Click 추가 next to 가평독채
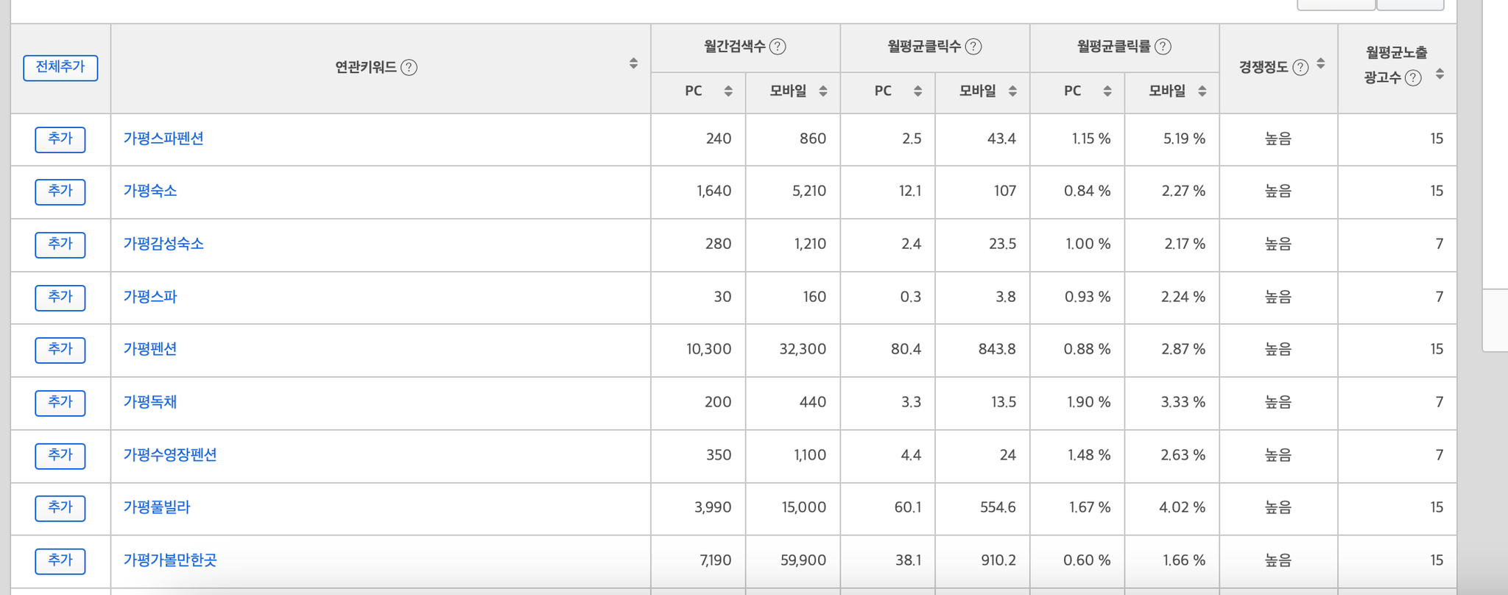 [x=60, y=402]
